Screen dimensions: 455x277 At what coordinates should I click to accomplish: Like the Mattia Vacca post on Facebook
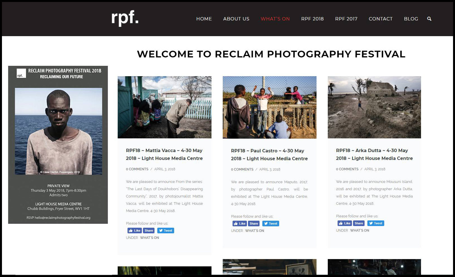[135, 231]
